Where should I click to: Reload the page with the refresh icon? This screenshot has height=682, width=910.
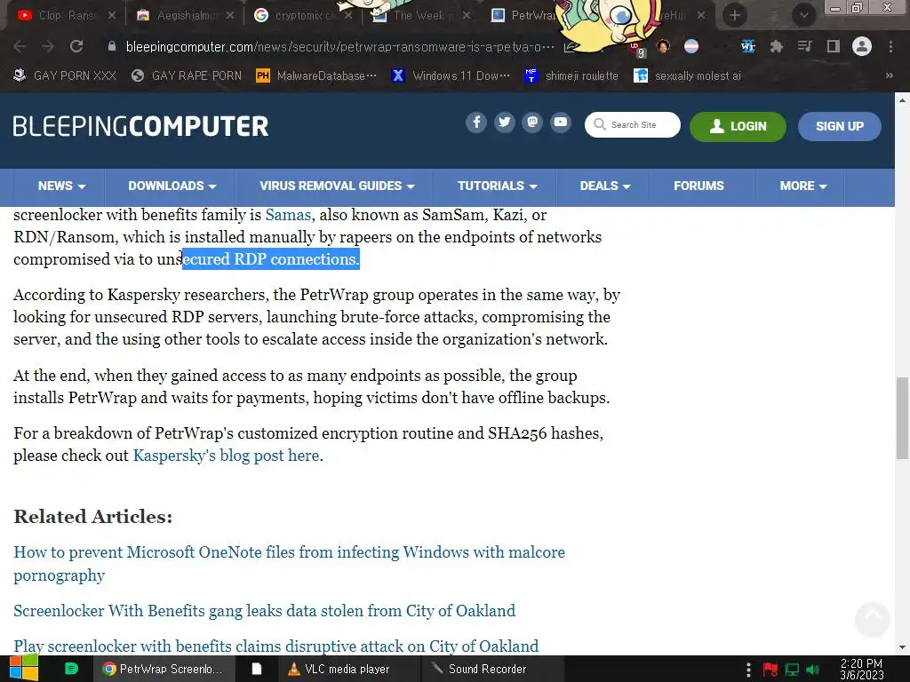pyautogui.click(x=76, y=46)
